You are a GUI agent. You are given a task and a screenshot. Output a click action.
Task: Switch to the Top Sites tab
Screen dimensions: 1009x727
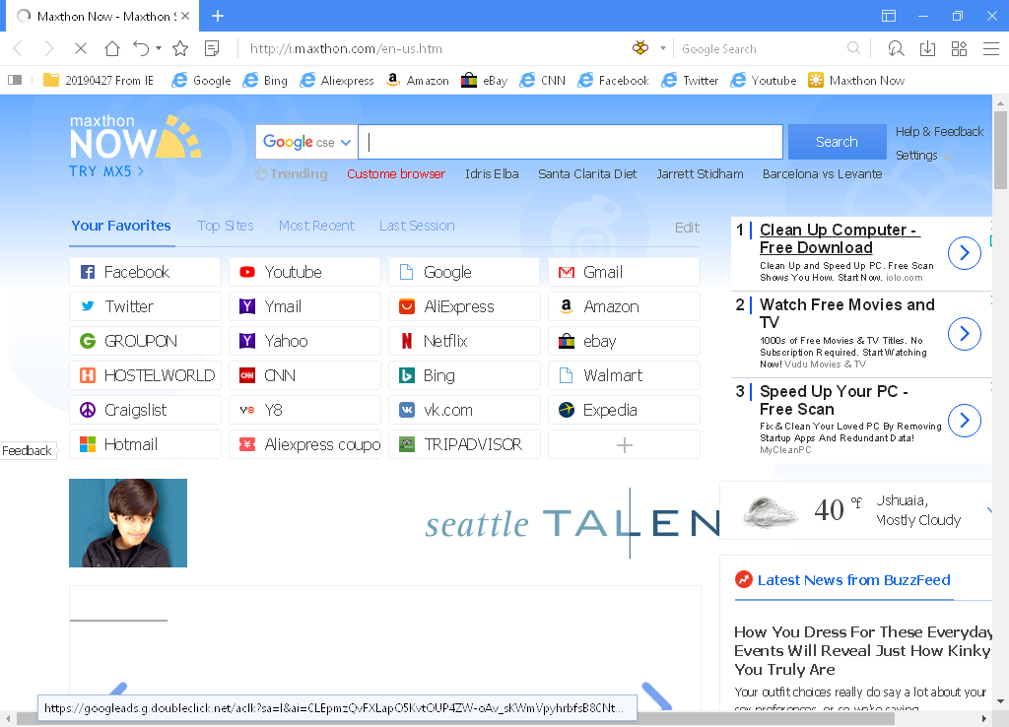[225, 226]
